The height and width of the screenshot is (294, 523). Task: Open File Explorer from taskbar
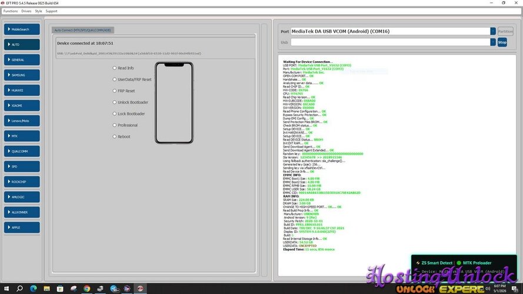[x=46, y=288]
